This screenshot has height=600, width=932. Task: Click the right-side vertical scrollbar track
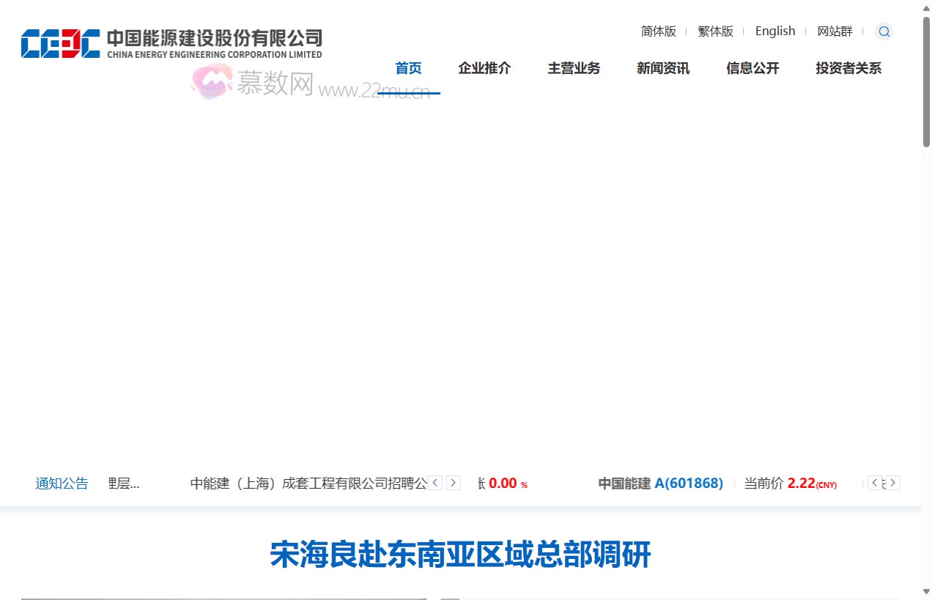pyautogui.click(x=925, y=293)
